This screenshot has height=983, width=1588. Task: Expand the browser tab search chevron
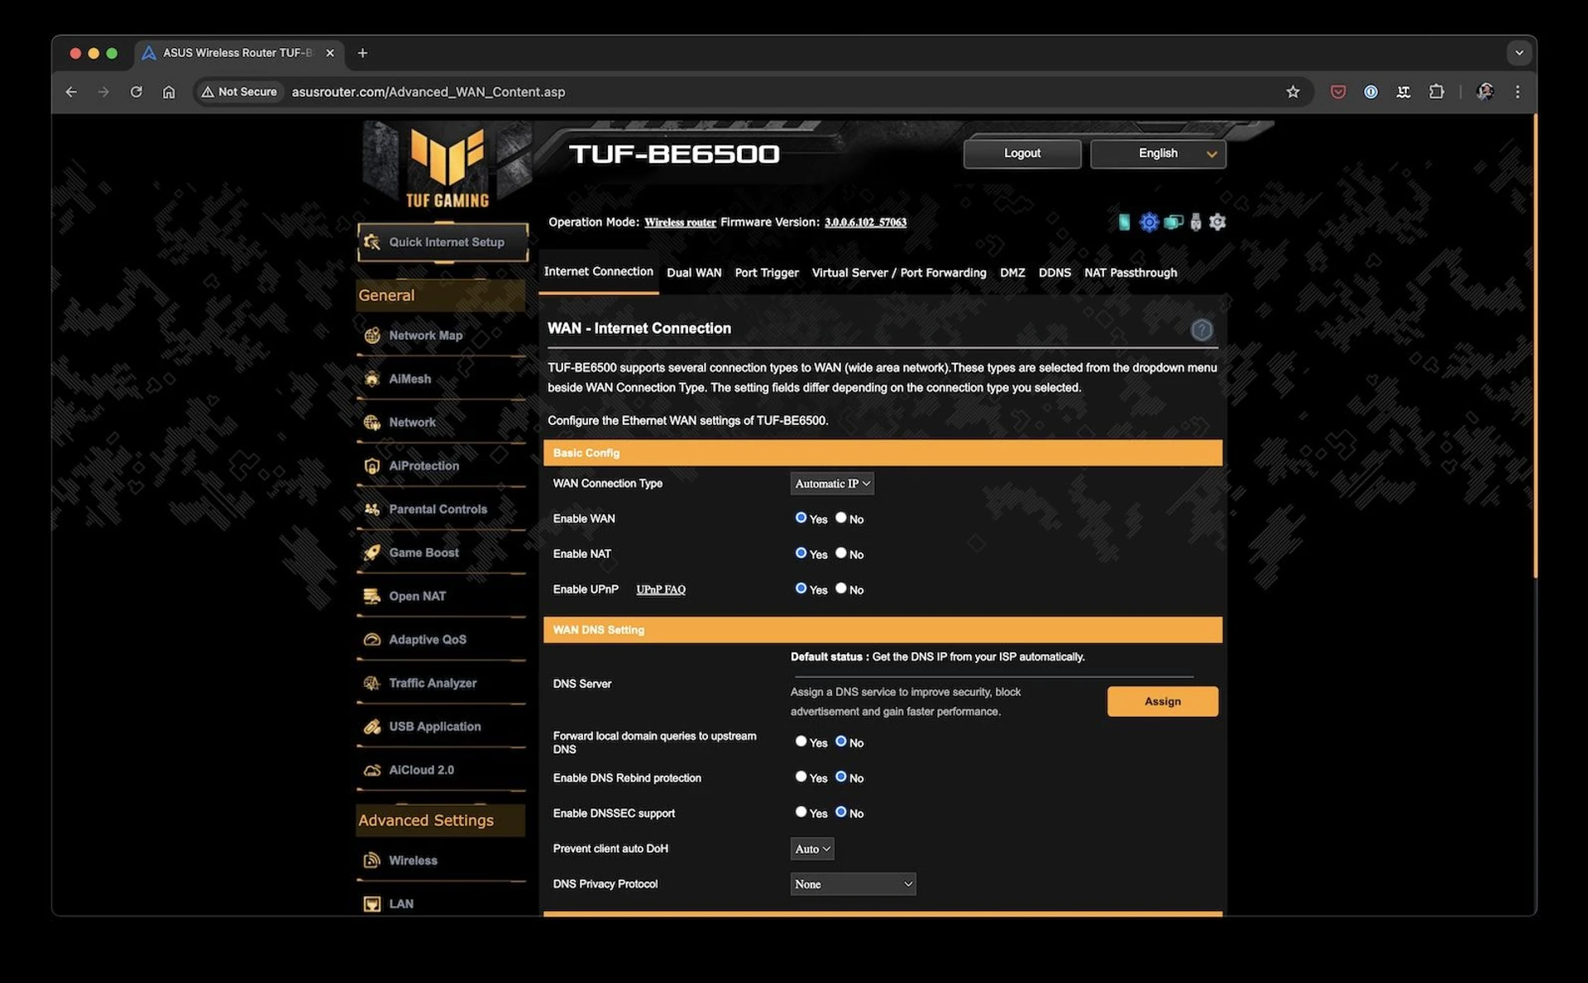tap(1519, 53)
